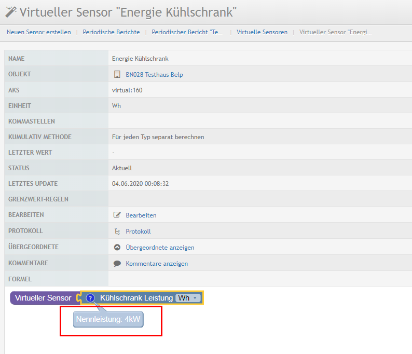The height and width of the screenshot is (354, 412).
Task: Click the LETZTES UPDATE row label
Action: pyautogui.click(x=33, y=183)
